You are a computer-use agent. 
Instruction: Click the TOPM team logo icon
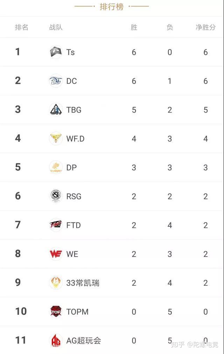56,312
